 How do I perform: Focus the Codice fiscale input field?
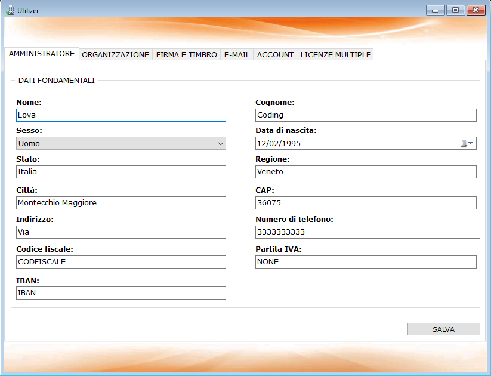click(119, 262)
